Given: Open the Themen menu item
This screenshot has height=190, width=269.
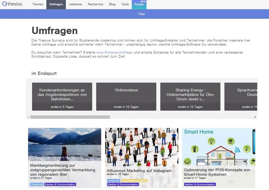Looking at the screenshot, I should pyautogui.click(x=38, y=4).
